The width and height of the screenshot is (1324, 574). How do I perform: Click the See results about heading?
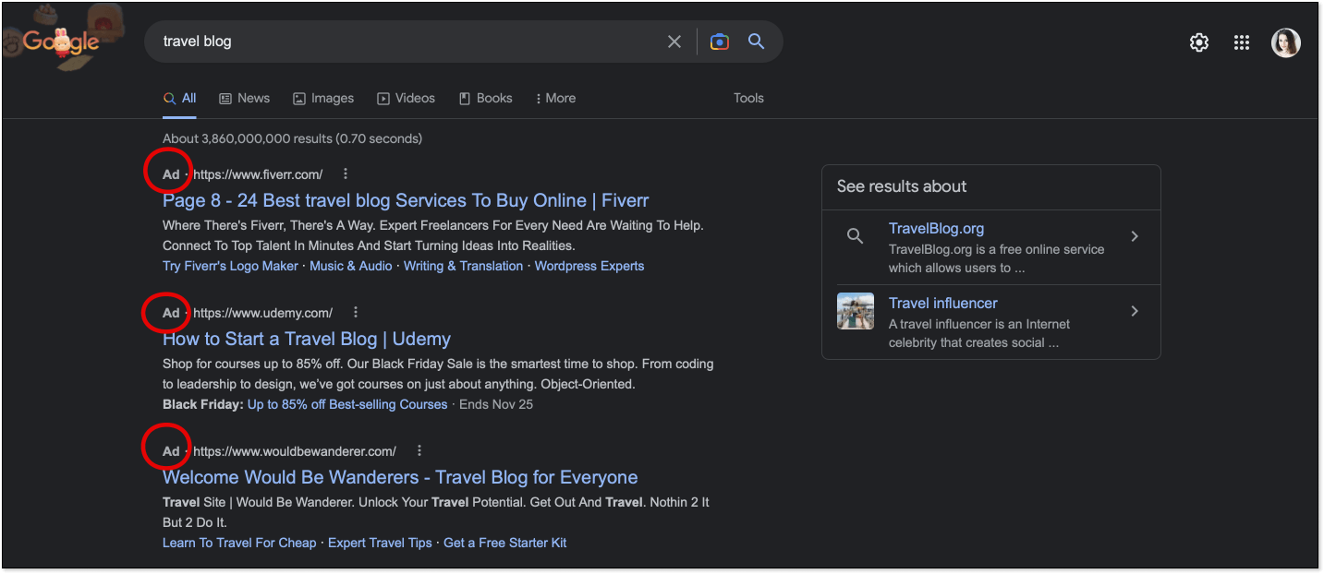902,185
